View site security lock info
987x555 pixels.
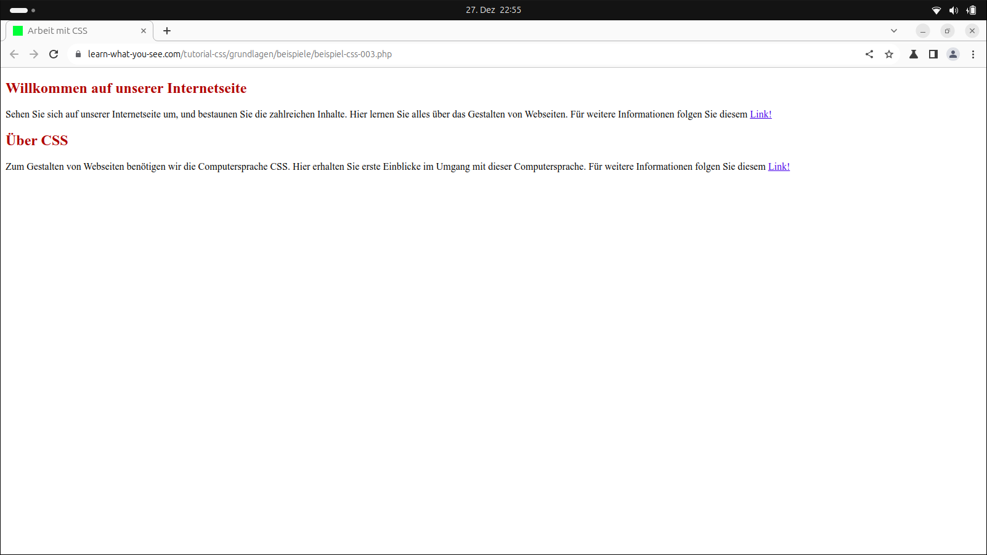pos(78,54)
